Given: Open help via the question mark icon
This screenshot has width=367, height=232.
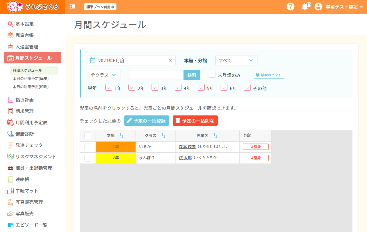Looking at the screenshot, I should 290,7.
